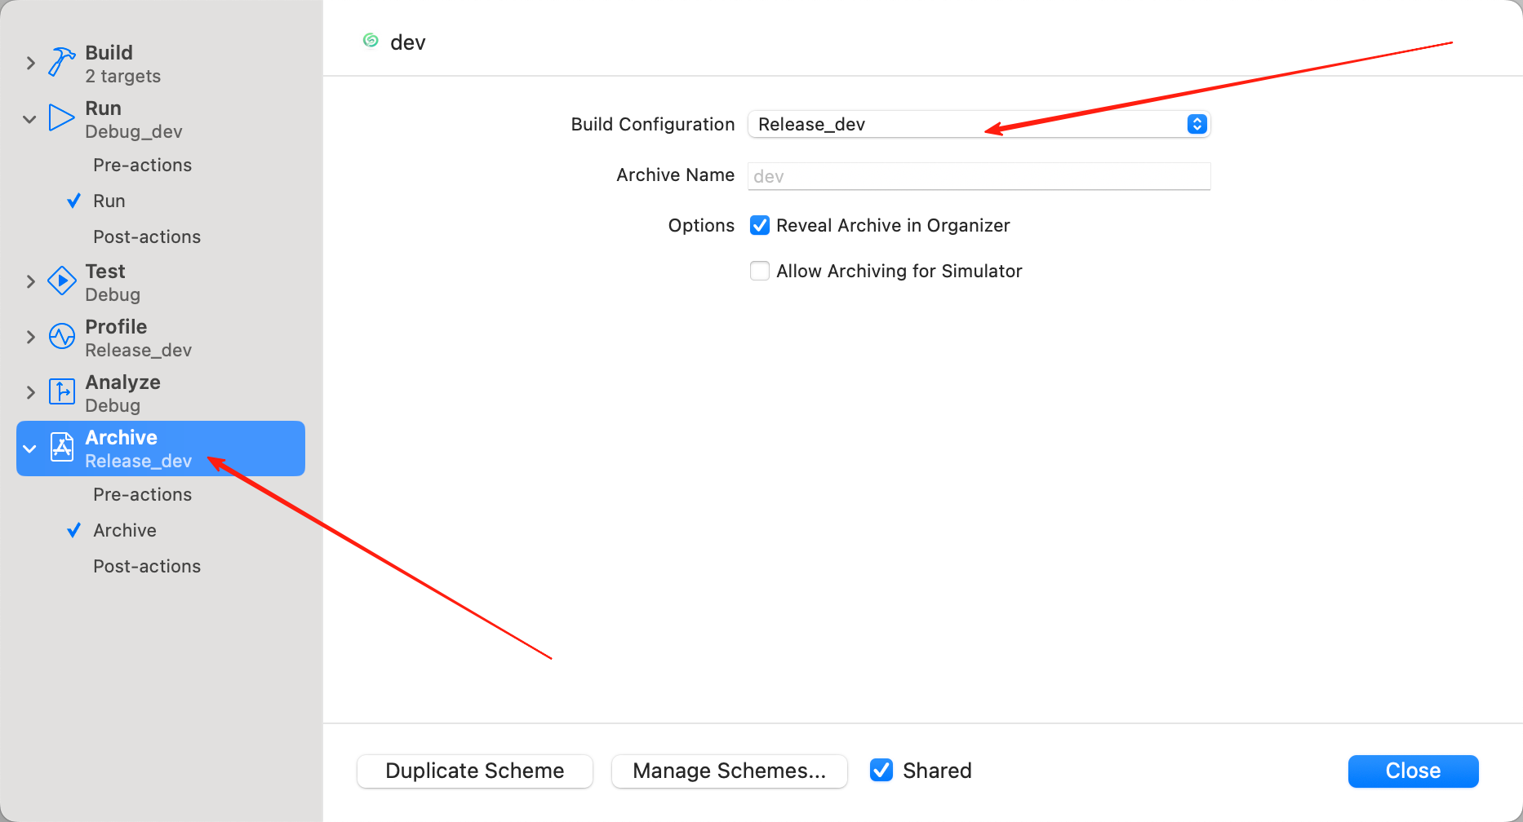1523x822 pixels.
Task: Click the Archive Name text field
Action: point(979,176)
